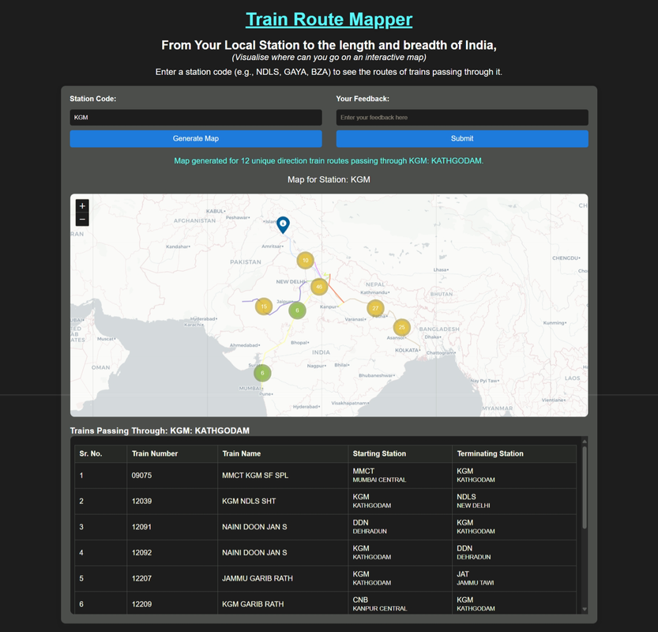658x632 pixels.
Task: Zoom in on the map
Action: 82,205
